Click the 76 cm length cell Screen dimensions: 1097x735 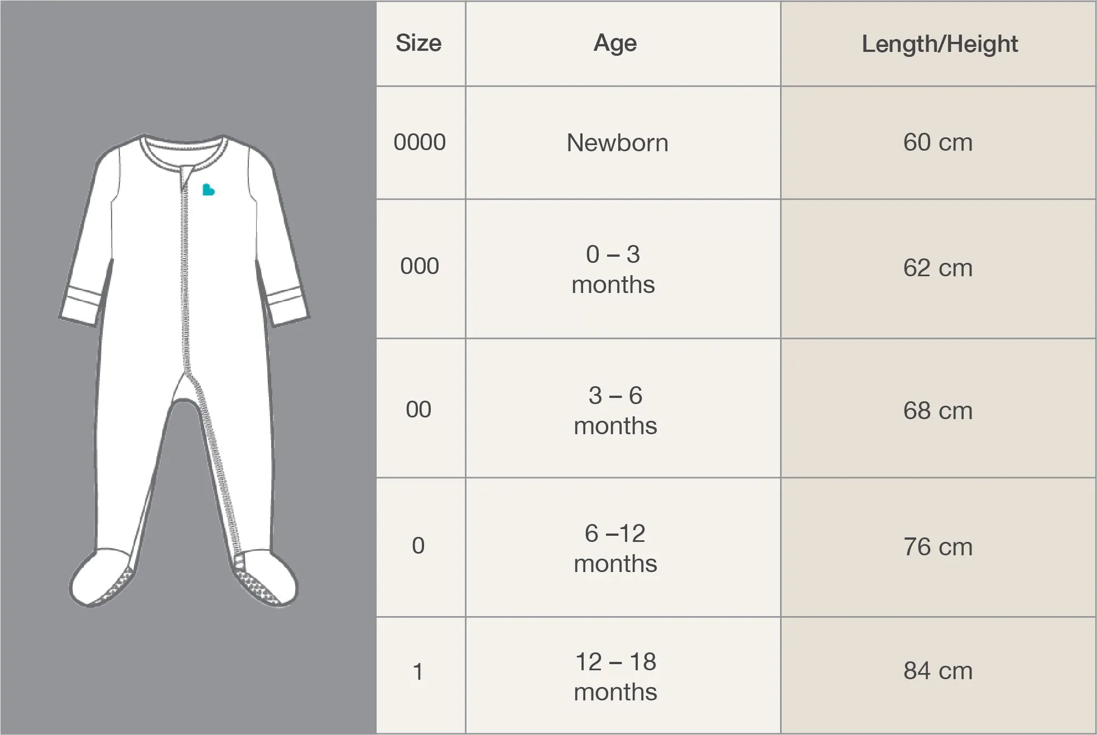(939, 547)
